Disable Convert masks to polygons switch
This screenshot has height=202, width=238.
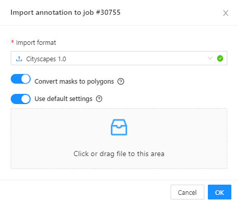[x=20, y=79]
